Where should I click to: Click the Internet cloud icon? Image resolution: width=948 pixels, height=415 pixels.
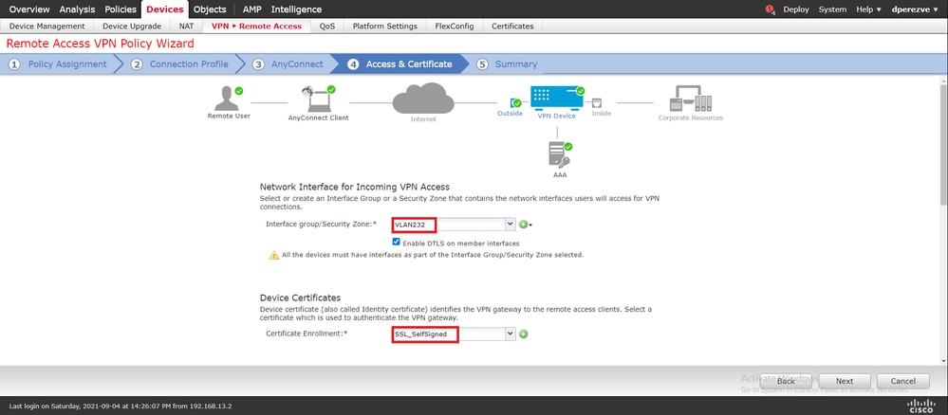pos(423,99)
